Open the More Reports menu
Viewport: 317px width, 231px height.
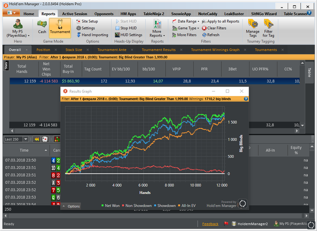(x=157, y=28)
